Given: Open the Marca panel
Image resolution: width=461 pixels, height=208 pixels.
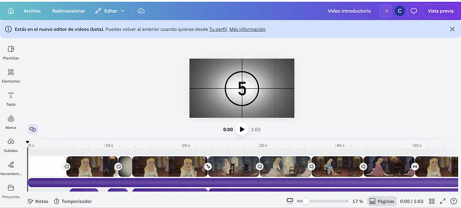Looking at the screenshot, I should click(x=11, y=122).
